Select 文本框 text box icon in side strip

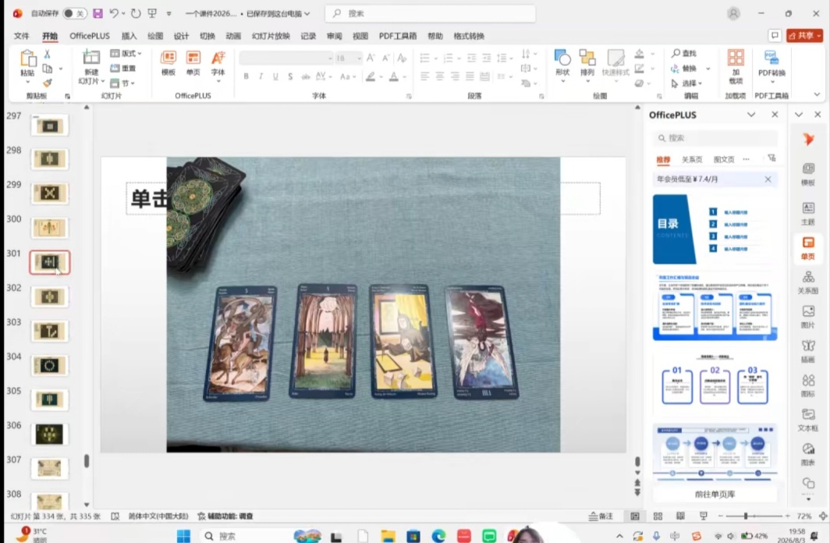point(808,420)
